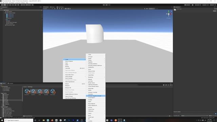Toggle scene lighting lightbulb icon
Viewport: 217px width, 122px height.
(57, 8)
